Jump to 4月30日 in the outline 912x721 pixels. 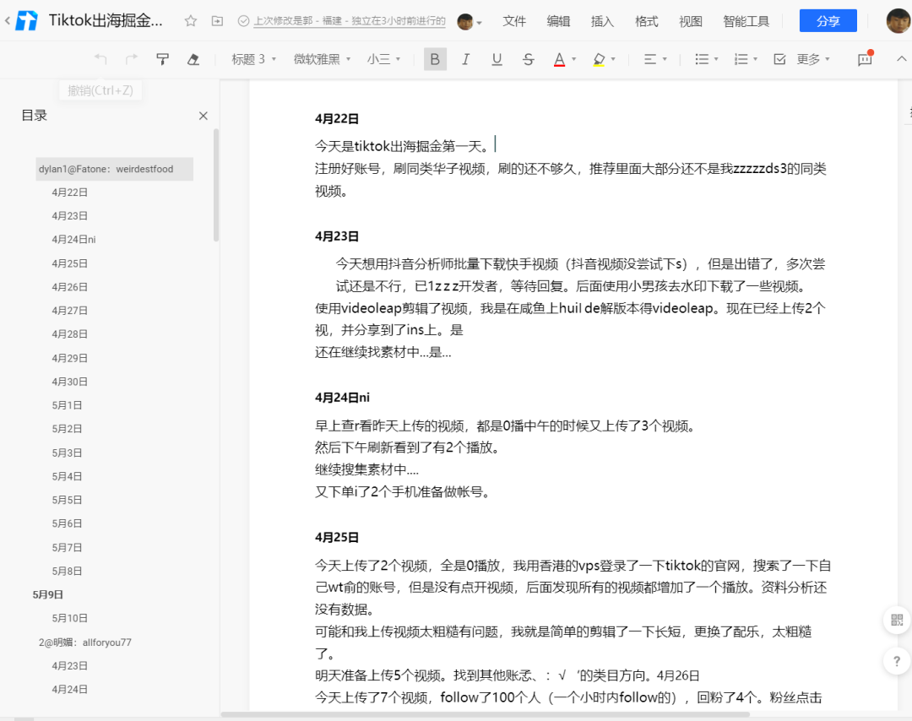pos(70,382)
